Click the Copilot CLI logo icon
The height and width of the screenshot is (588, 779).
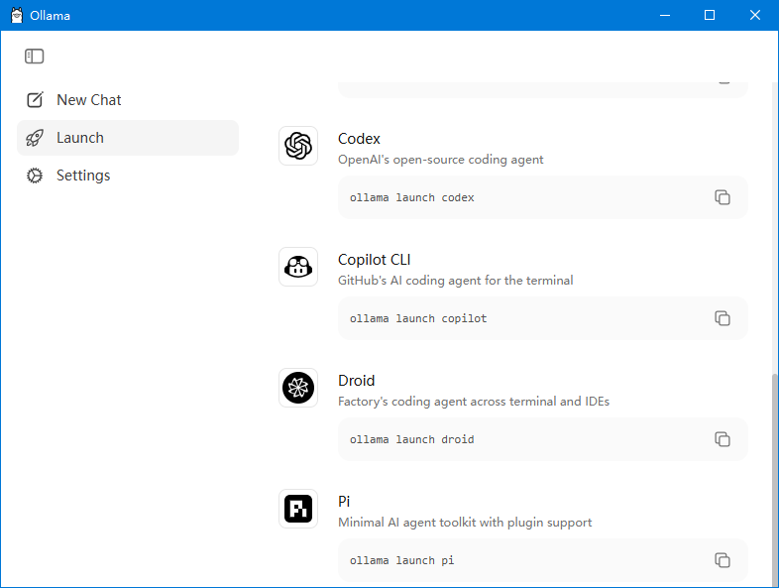pyautogui.click(x=298, y=267)
